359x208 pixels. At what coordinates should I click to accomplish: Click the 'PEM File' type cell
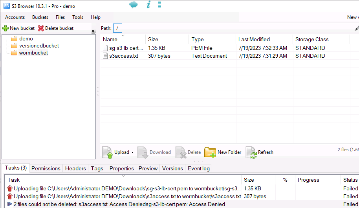pyautogui.click(x=202, y=48)
